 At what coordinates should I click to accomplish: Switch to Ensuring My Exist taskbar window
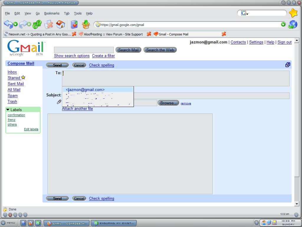tap(114, 223)
